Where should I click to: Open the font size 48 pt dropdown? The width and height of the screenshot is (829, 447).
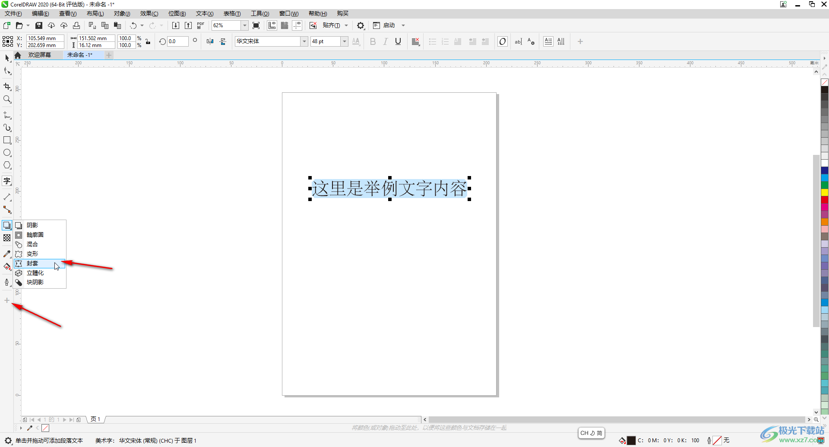(x=345, y=41)
